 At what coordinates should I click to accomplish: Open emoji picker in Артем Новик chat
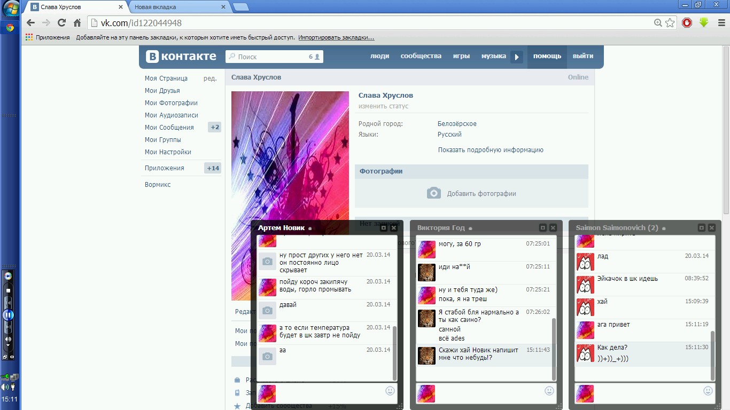390,391
